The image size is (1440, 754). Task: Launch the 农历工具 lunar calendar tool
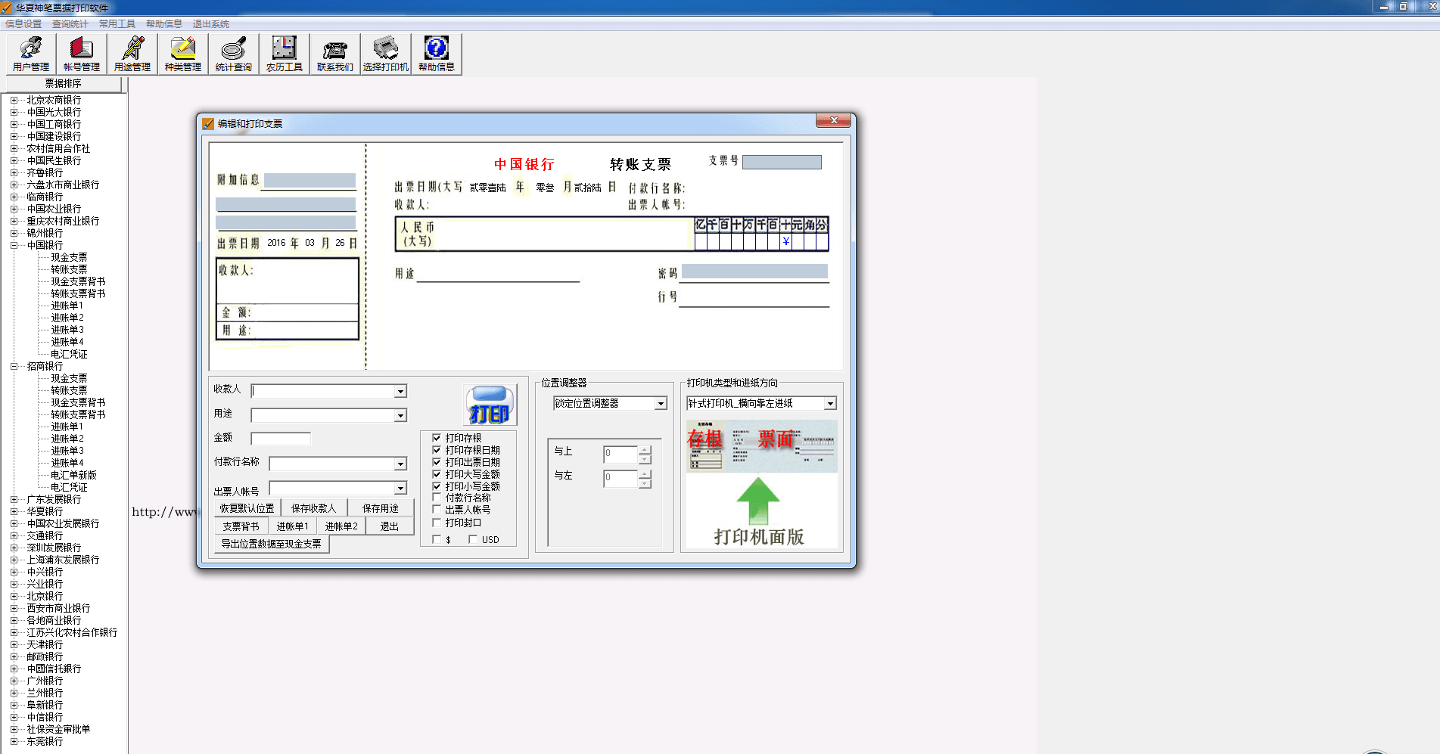point(285,54)
